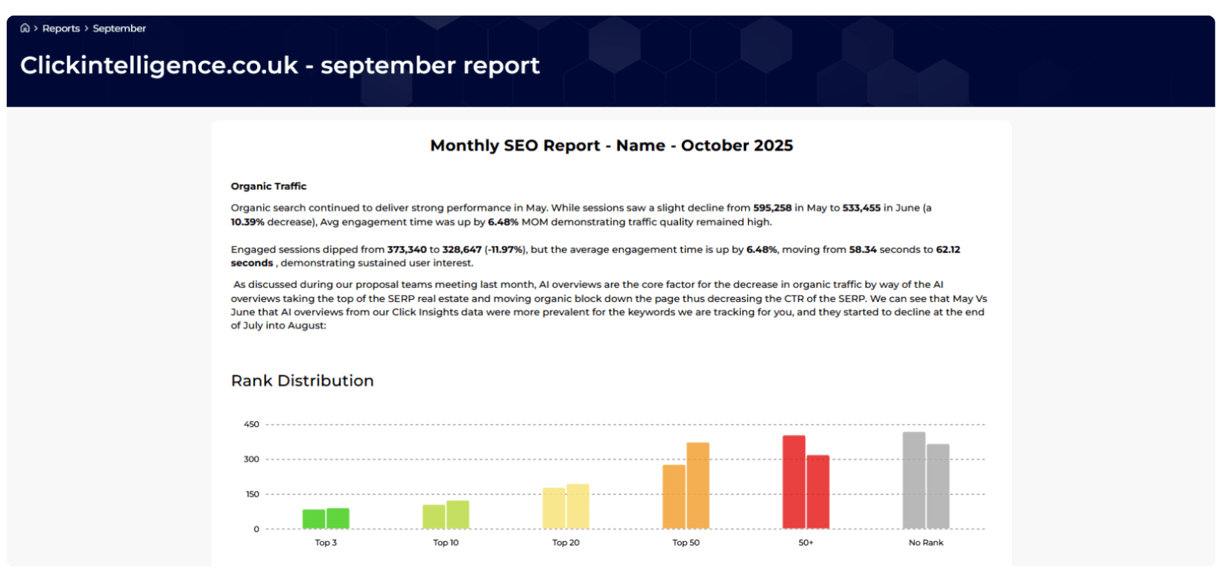The width and height of the screenshot is (1222, 582).
Task: Click the taller orange Top 50 bar
Action: tap(698, 486)
